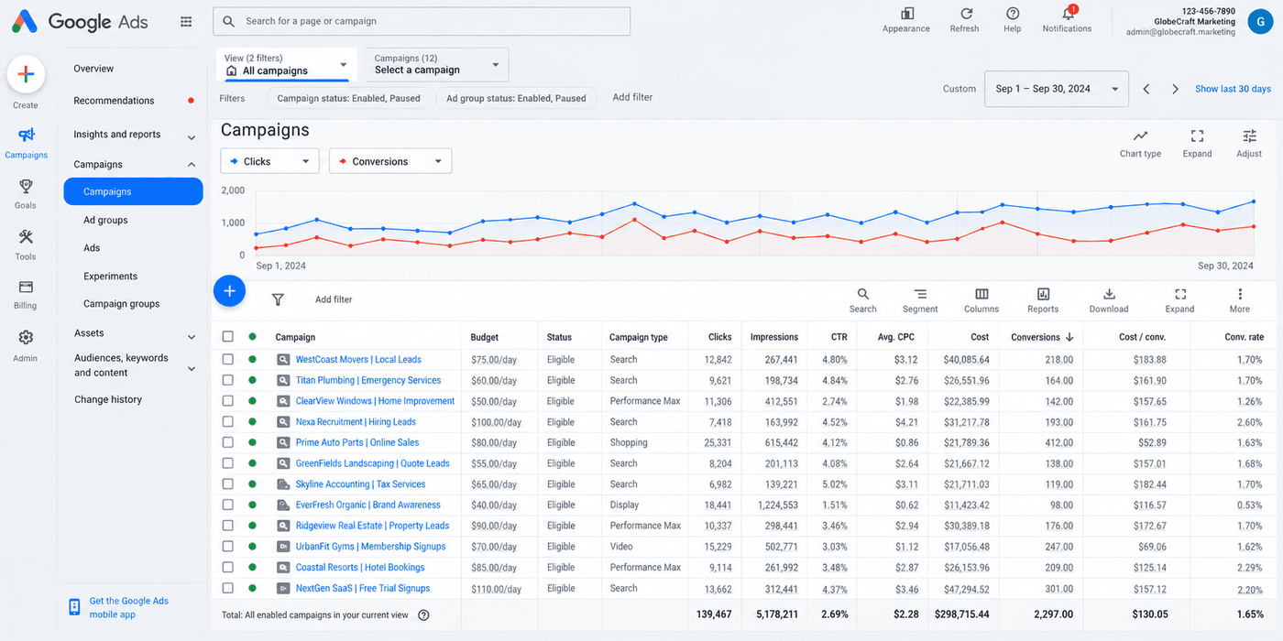Click the Download icon
The height and width of the screenshot is (641, 1283).
click(x=1109, y=294)
